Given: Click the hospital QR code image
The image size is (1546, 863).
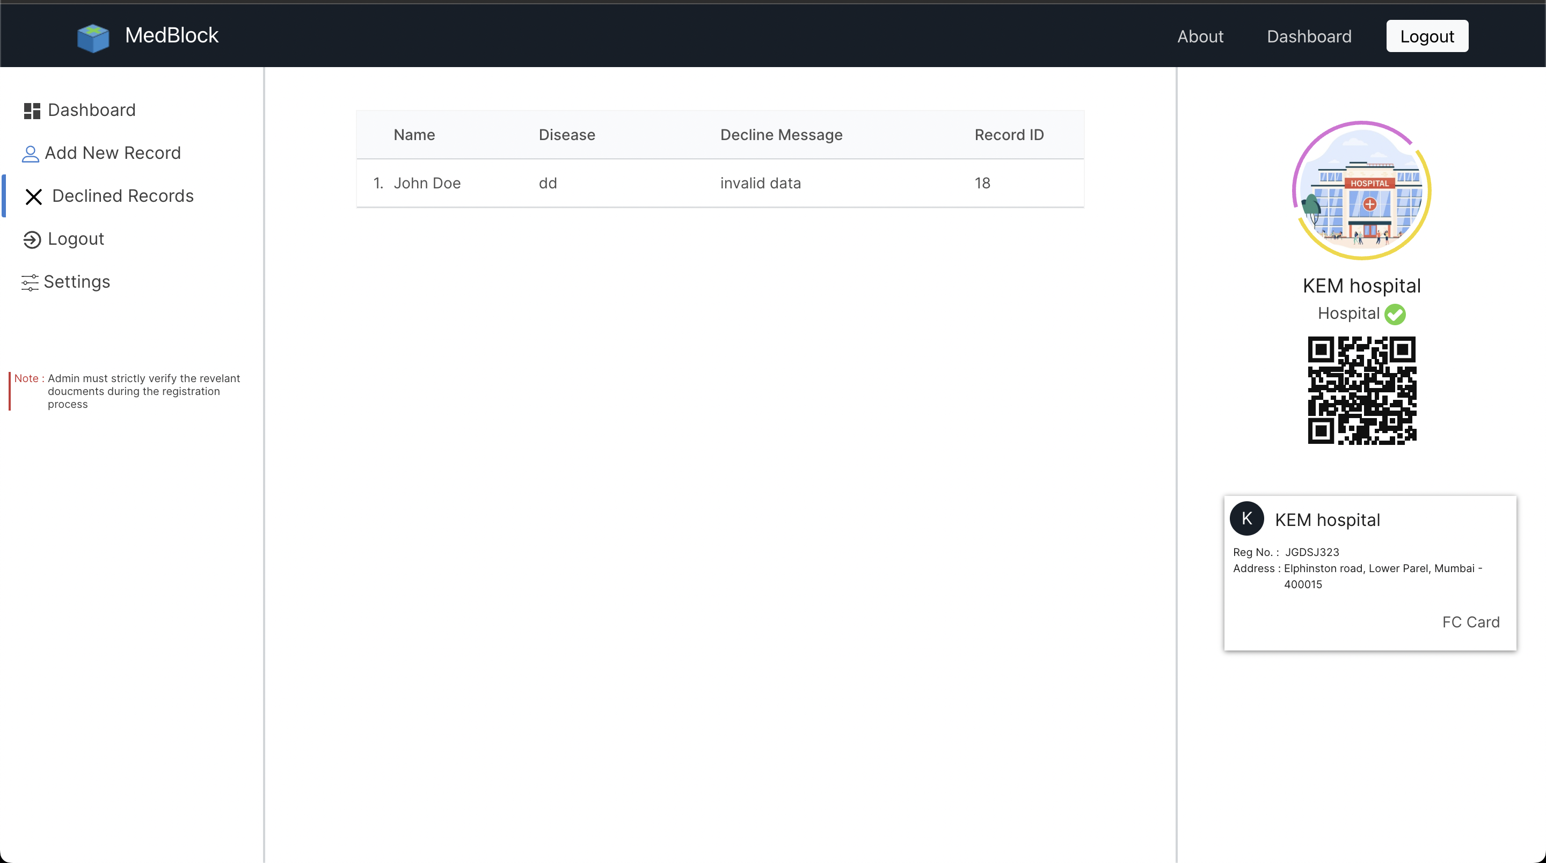Looking at the screenshot, I should (x=1362, y=390).
